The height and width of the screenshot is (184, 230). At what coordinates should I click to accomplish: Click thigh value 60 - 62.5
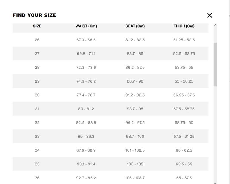click(x=184, y=150)
